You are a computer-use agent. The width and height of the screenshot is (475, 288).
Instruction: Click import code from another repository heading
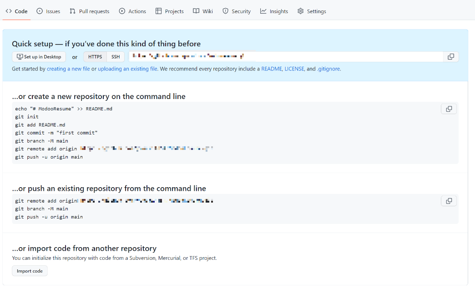click(84, 248)
